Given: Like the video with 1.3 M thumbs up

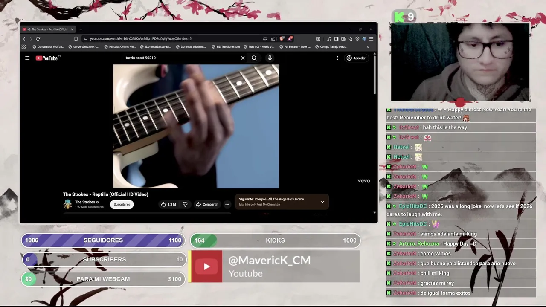Looking at the screenshot, I should 168,204.
